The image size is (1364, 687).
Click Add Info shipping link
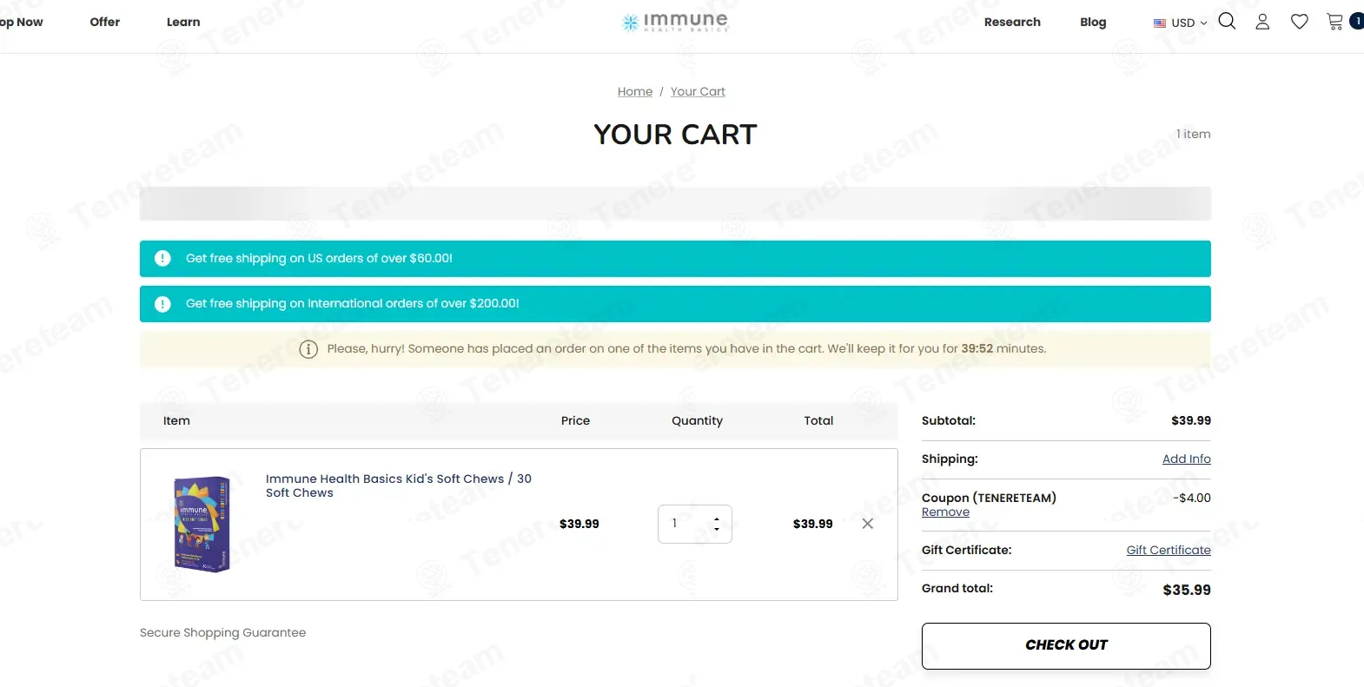pos(1187,459)
